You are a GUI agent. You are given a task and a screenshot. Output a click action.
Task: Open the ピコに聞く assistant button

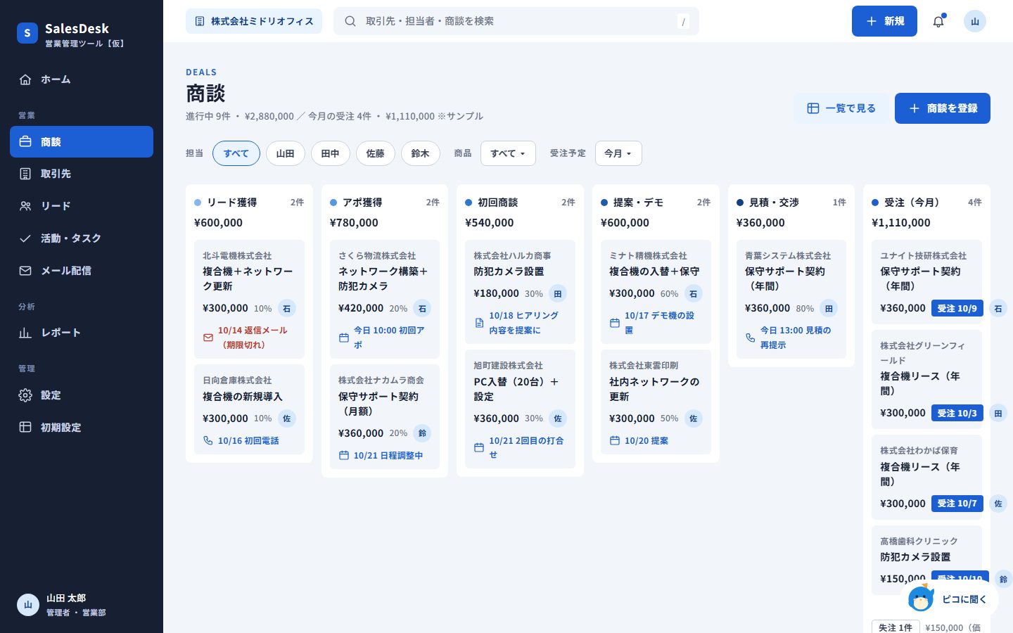point(950,599)
